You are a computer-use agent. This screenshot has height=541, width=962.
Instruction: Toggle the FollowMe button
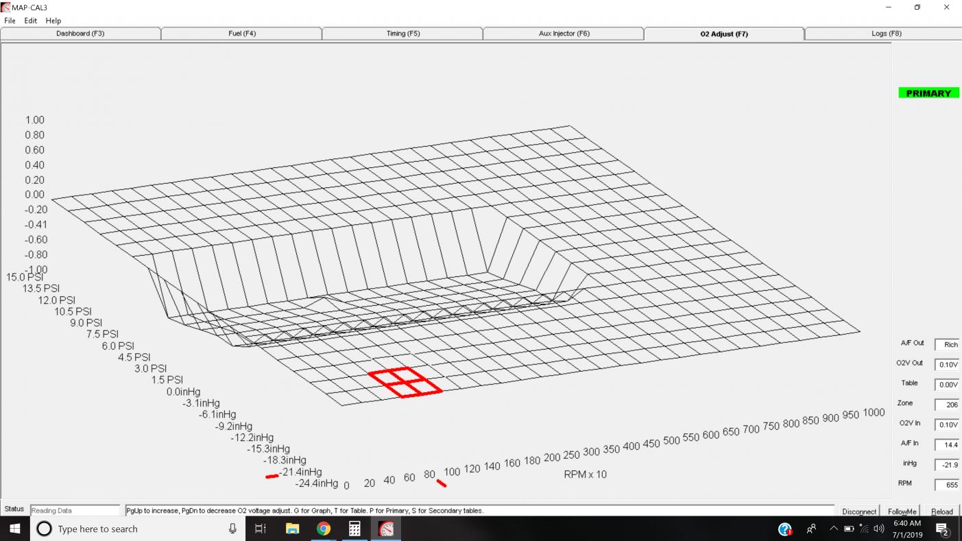pyautogui.click(x=902, y=512)
